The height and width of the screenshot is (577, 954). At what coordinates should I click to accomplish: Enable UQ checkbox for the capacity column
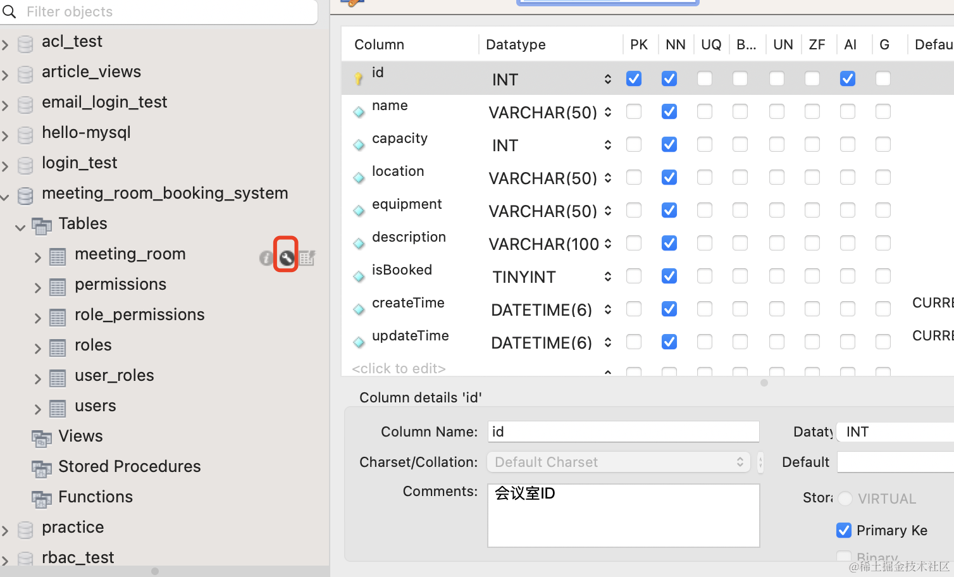pos(705,144)
